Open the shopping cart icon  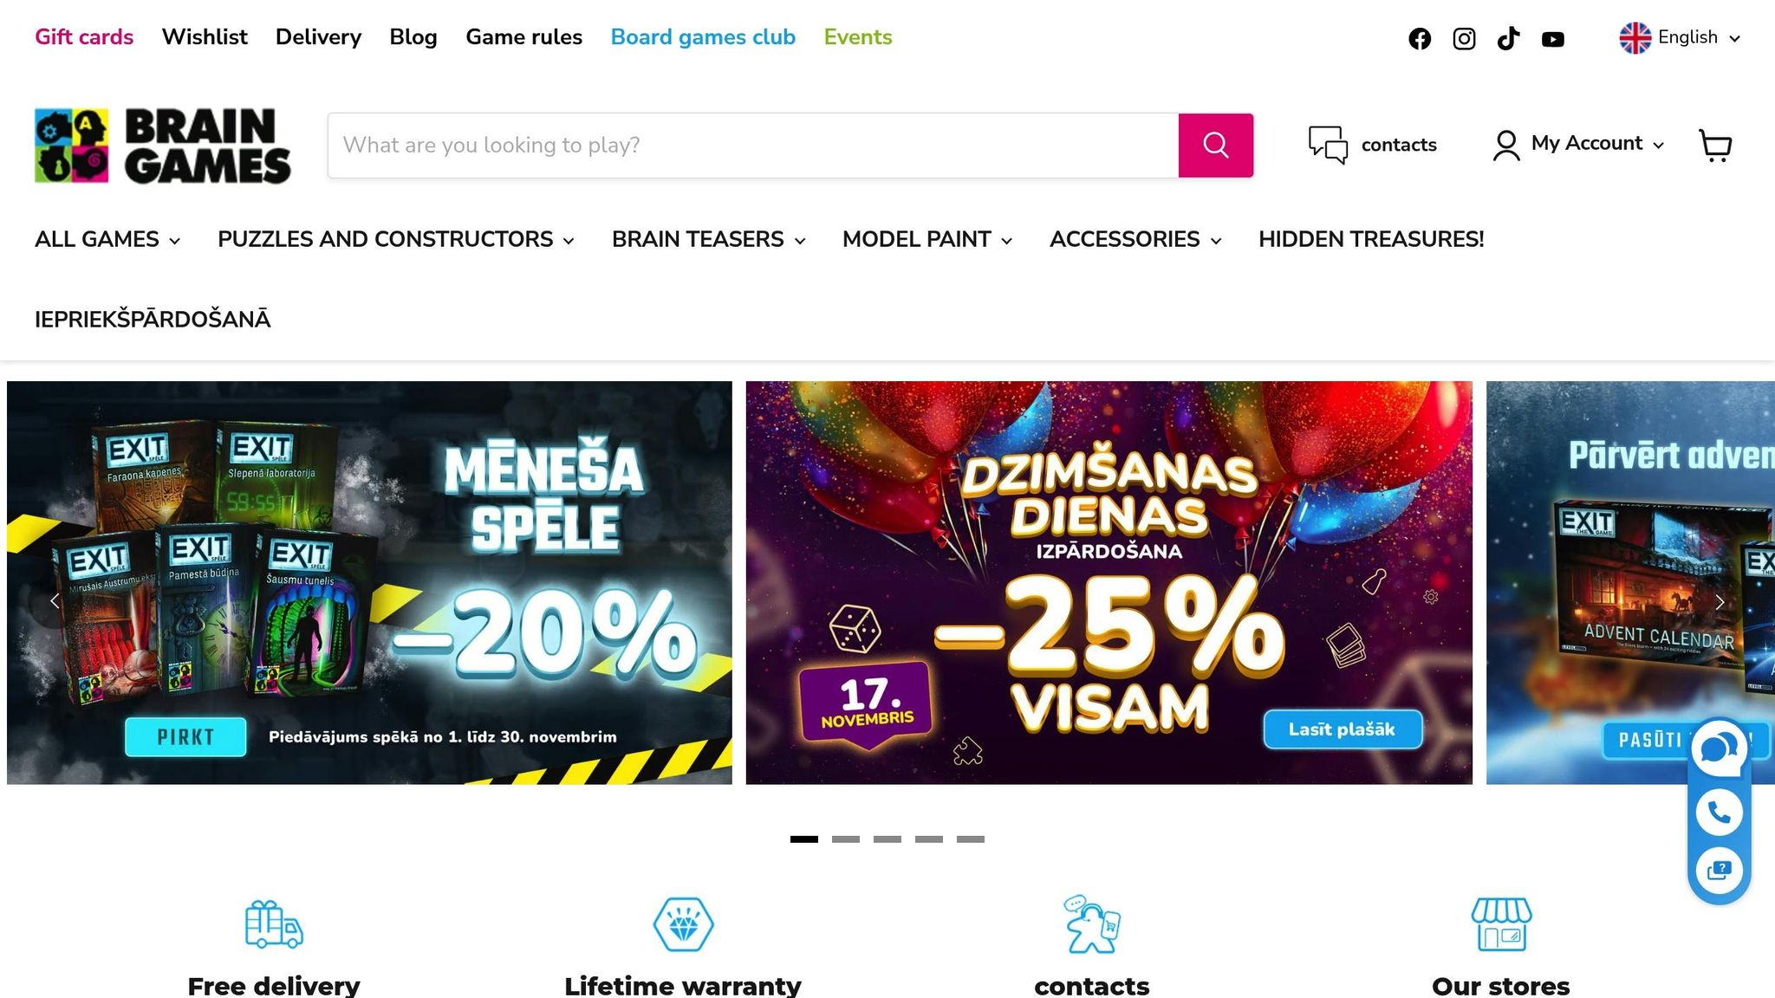pos(1715,146)
